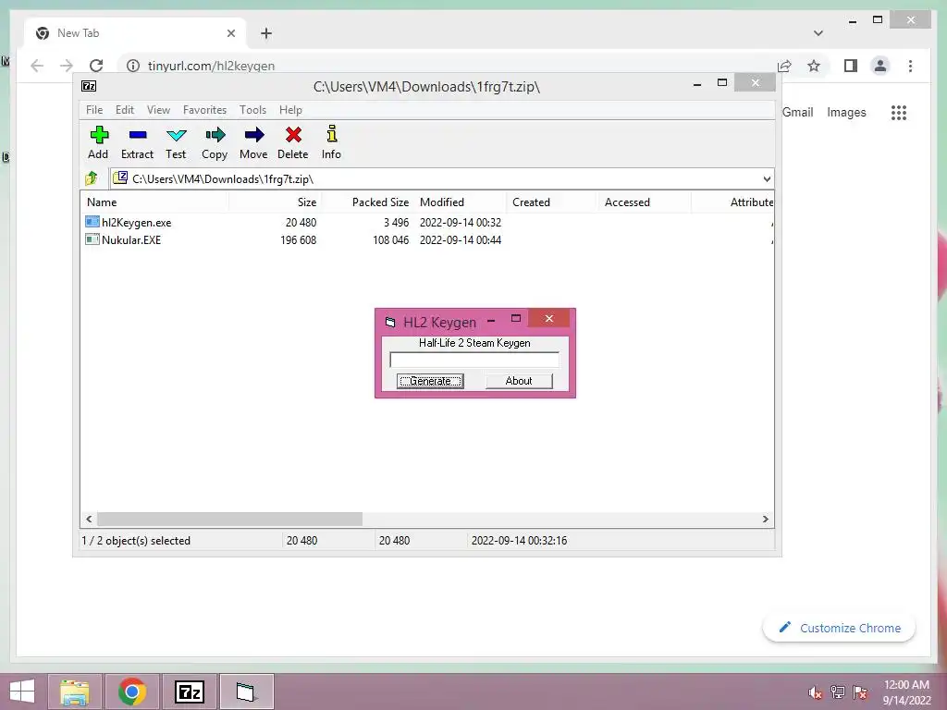Viewport: 947px width, 710px height.
Task: Click muted volume tray icon
Action: click(815, 692)
